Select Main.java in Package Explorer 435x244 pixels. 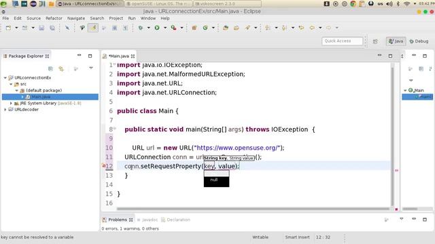point(50,97)
